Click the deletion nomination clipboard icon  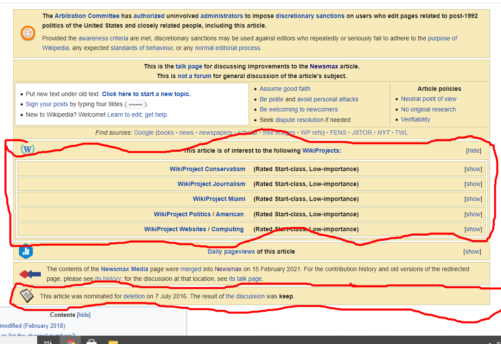27,295
